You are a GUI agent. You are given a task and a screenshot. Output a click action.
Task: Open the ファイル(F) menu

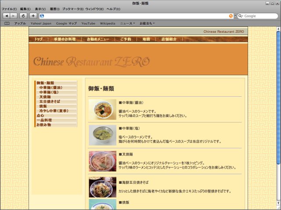(x=9, y=9)
